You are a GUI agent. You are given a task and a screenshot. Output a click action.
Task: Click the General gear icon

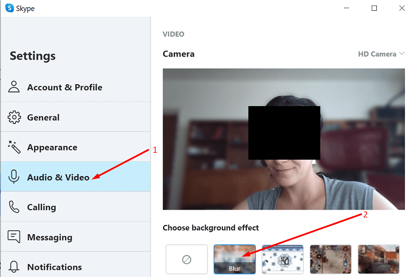[x=14, y=117]
